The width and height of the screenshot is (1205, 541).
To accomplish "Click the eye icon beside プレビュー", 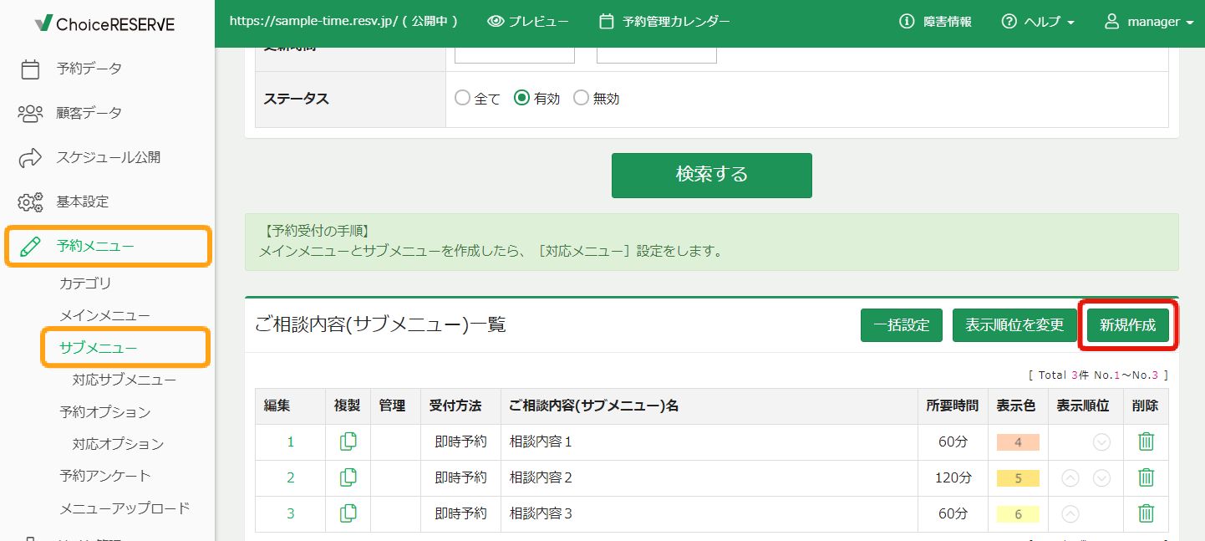I will pyautogui.click(x=496, y=22).
